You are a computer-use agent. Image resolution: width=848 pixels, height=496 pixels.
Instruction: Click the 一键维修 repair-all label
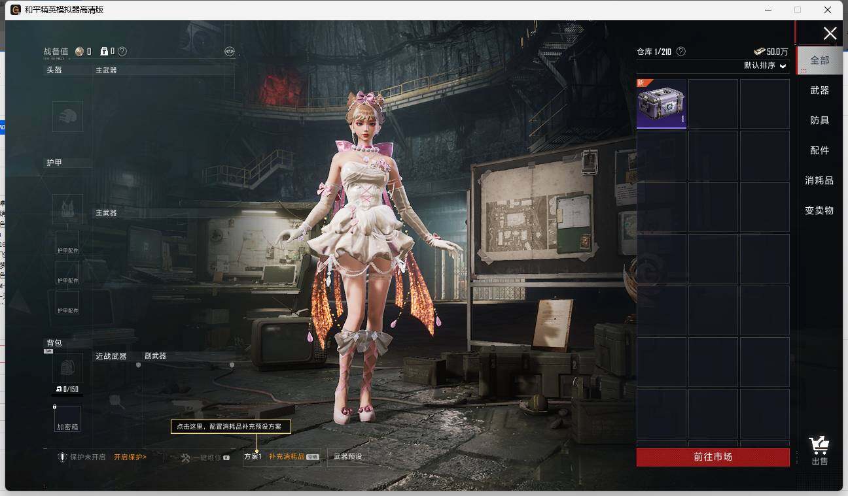pyautogui.click(x=207, y=457)
